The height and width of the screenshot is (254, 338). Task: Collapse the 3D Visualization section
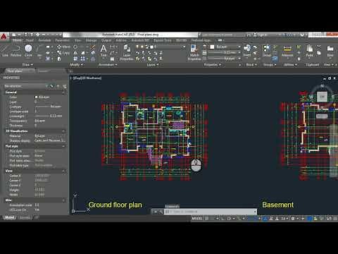(63, 131)
